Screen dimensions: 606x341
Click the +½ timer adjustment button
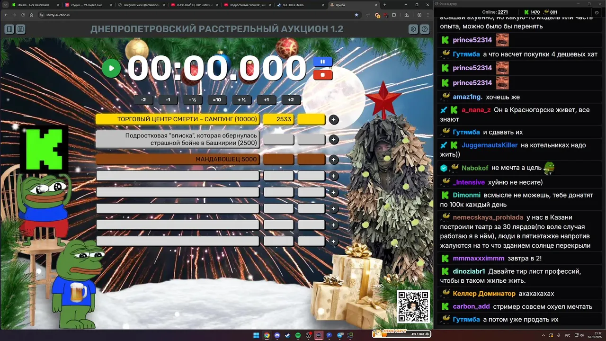(241, 100)
